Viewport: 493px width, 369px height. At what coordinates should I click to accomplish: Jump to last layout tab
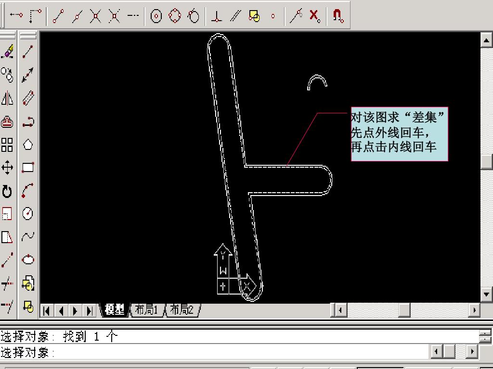[x=89, y=311]
